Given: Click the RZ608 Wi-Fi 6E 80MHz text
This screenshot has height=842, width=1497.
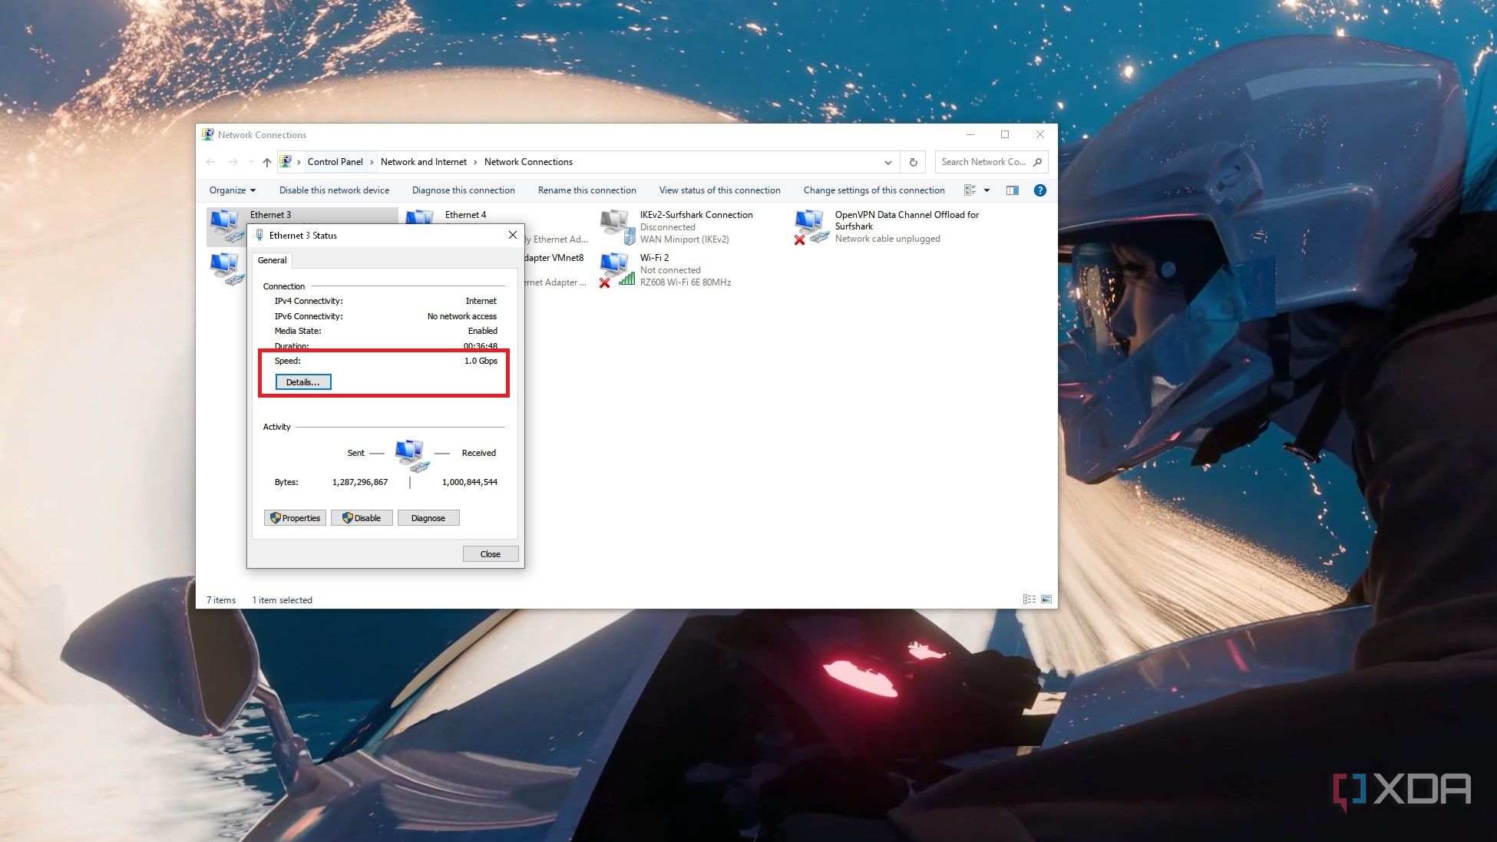Looking at the screenshot, I should pyautogui.click(x=686, y=282).
